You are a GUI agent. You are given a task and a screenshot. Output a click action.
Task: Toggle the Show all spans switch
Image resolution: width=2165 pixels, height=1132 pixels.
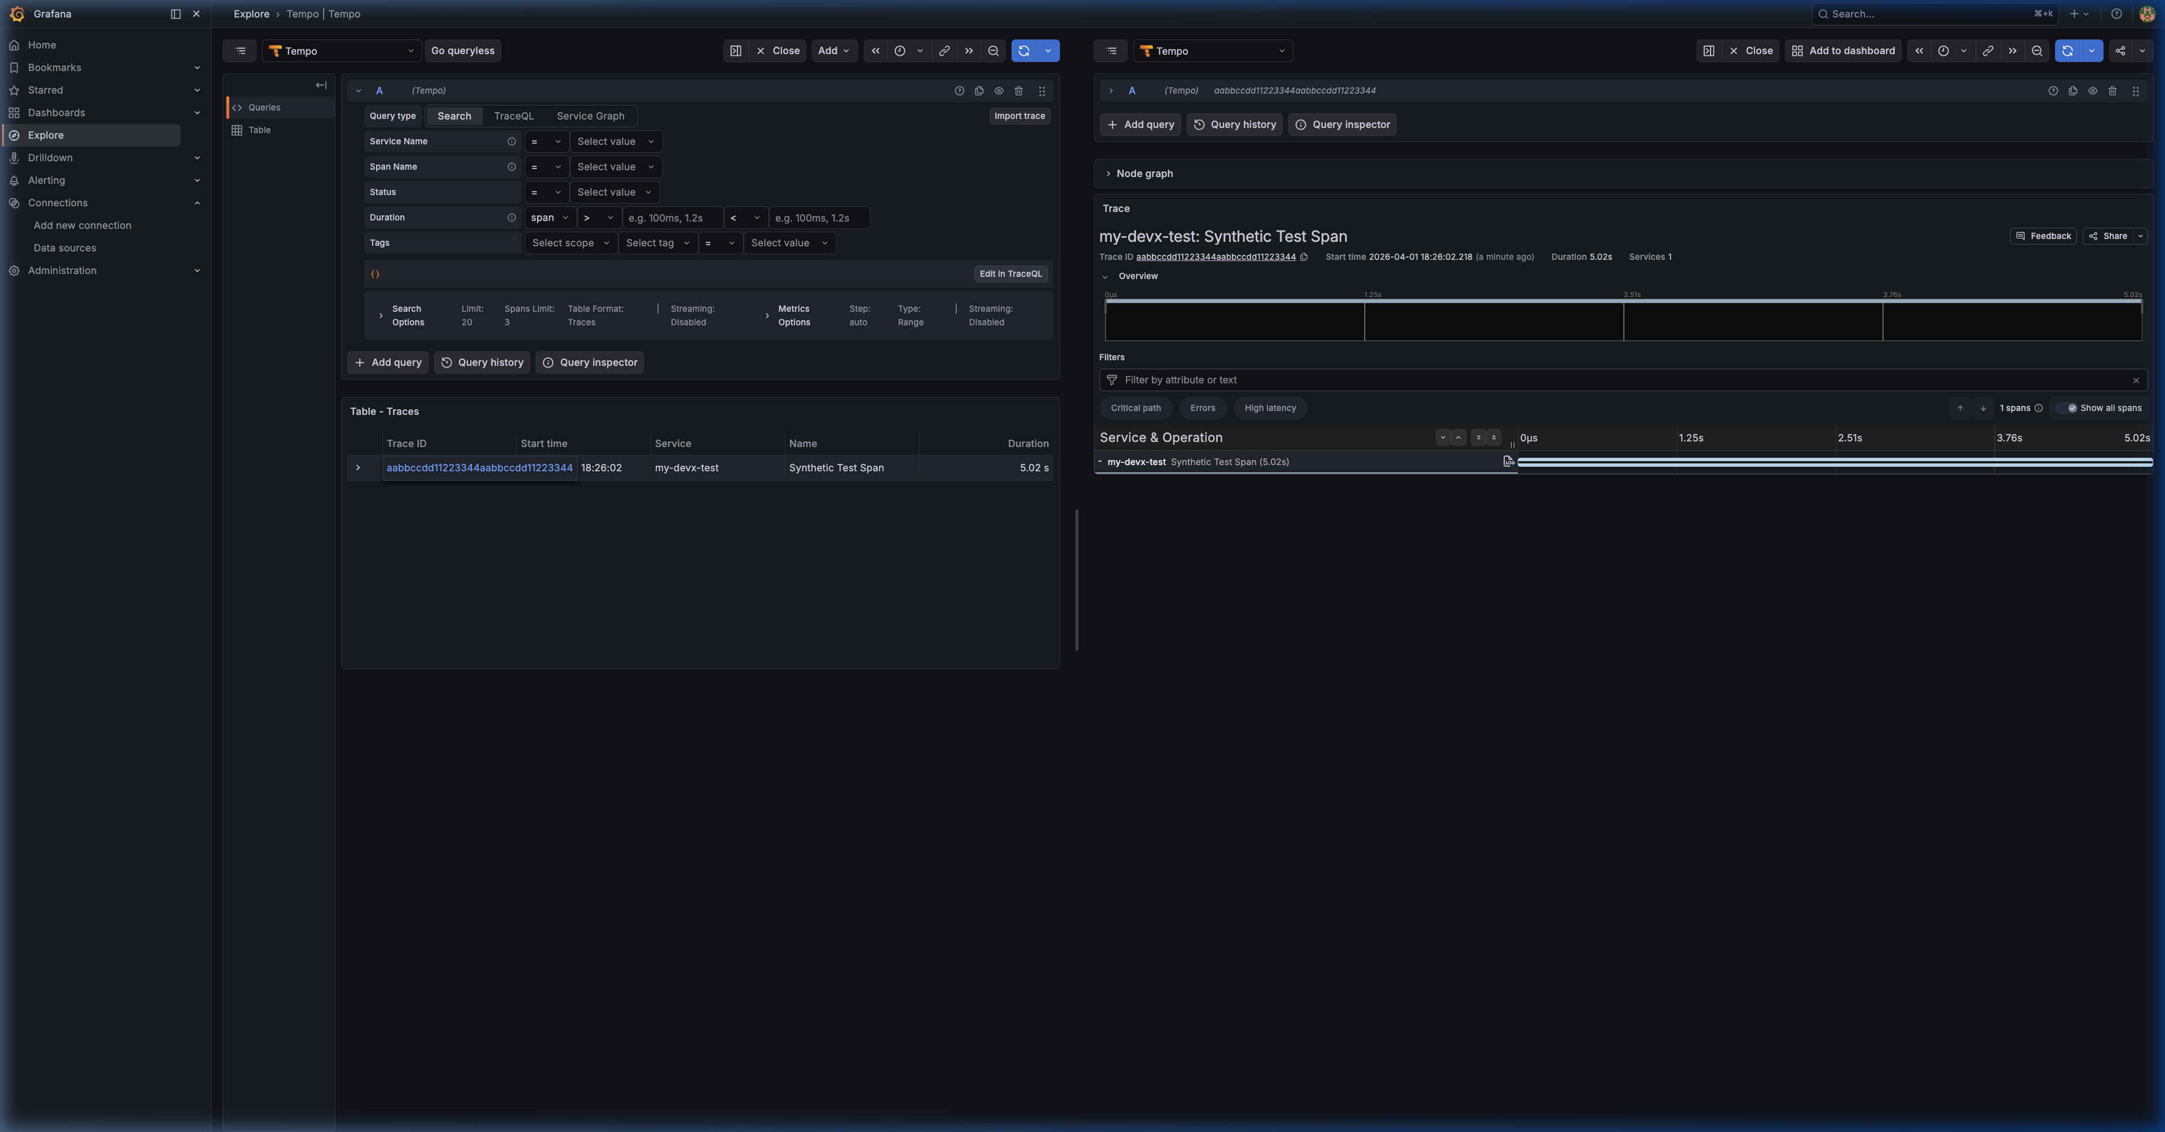pos(2067,408)
